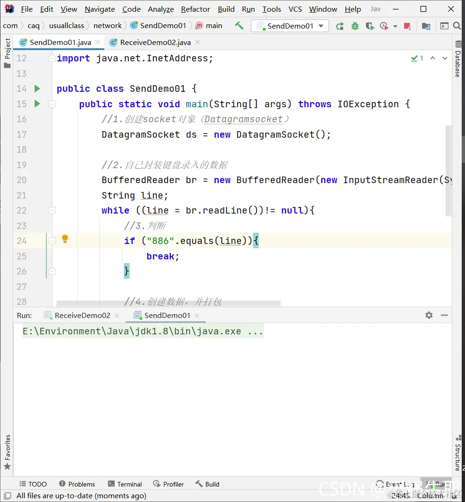Image resolution: width=465 pixels, height=502 pixels.
Task: Click the editor vertical scrollbar
Action: pyautogui.click(x=449, y=170)
